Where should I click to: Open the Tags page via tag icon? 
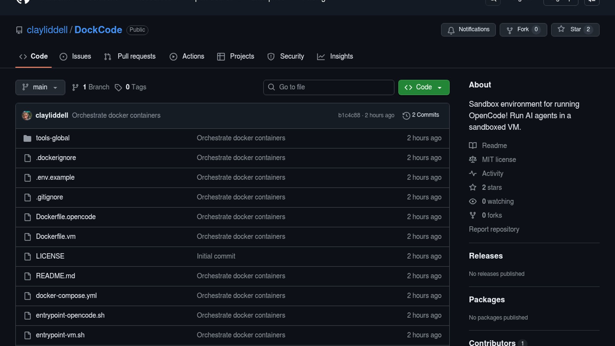pyautogui.click(x=118, y=87)
